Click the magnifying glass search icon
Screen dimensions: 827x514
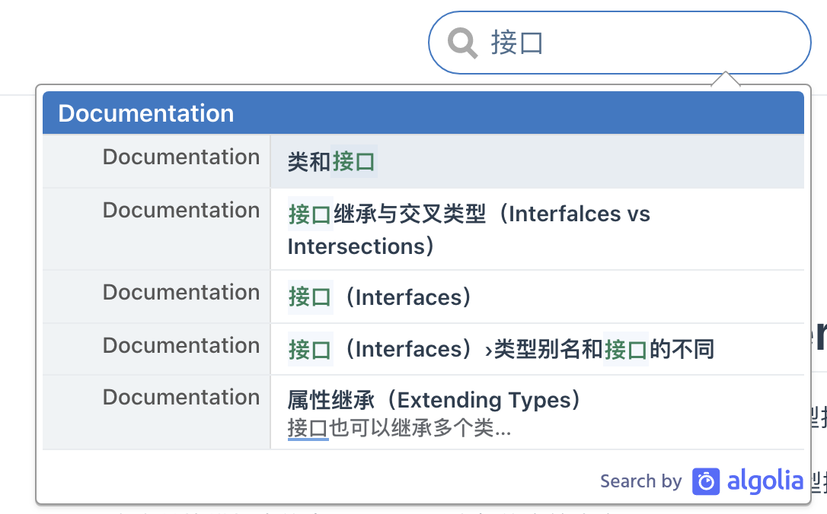click(462, 43)
